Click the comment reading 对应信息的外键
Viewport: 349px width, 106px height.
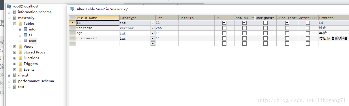pos(334,38)
